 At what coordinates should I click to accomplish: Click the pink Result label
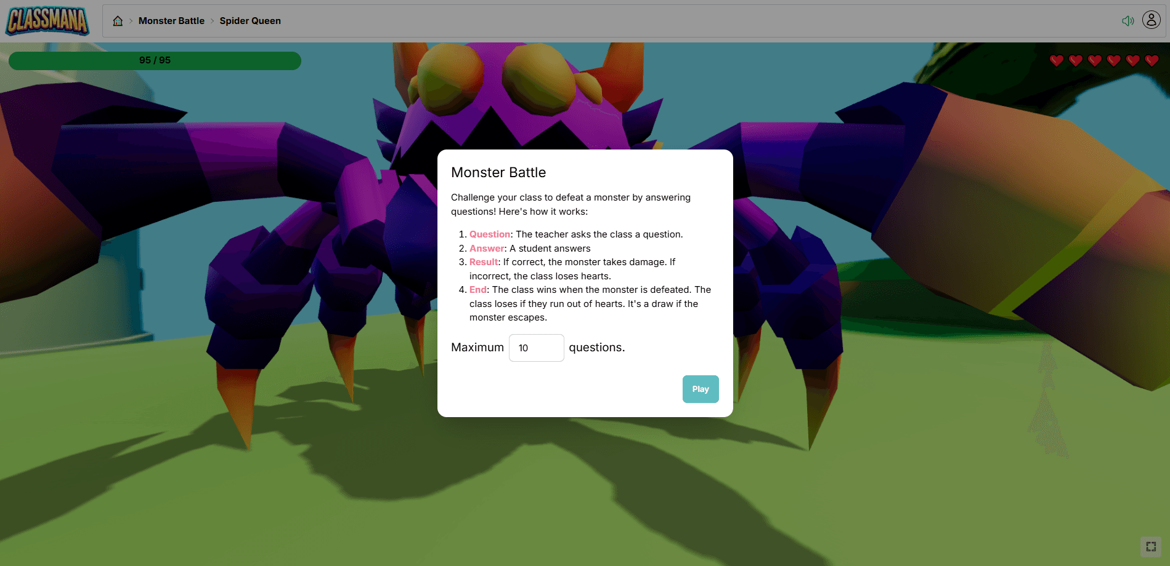pos(484,262)
